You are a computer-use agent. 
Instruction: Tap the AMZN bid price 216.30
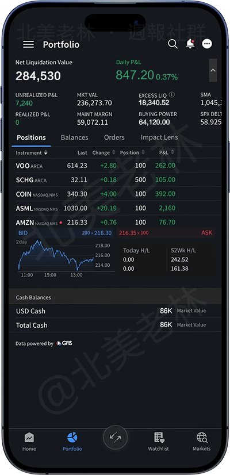tap(103, 233)
